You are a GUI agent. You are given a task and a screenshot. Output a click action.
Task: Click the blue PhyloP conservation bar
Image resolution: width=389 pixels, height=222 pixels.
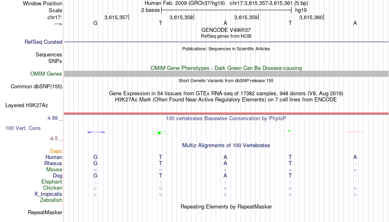point(96,132)
